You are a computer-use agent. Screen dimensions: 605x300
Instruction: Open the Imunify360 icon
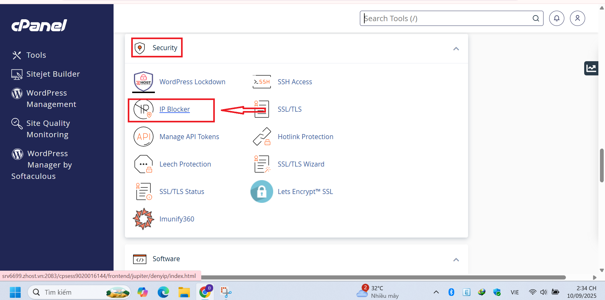[144, 219]
